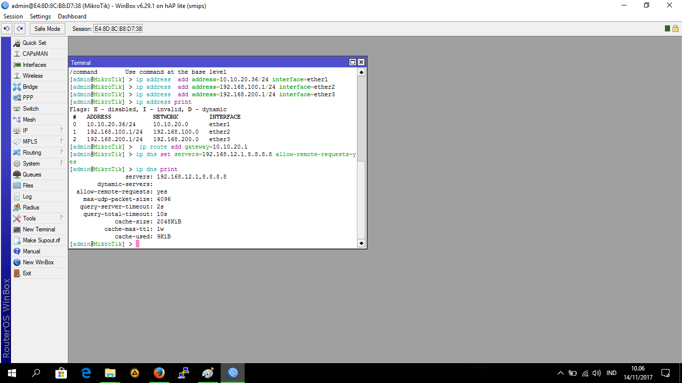Click the 192.168.200.1/24 address entry
The width and height of the screenshot is (682, 383).
pos(114,139)
